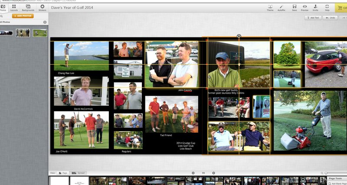
Task: Select the rotate handle above selected photo
Action: tap(239, 36)
